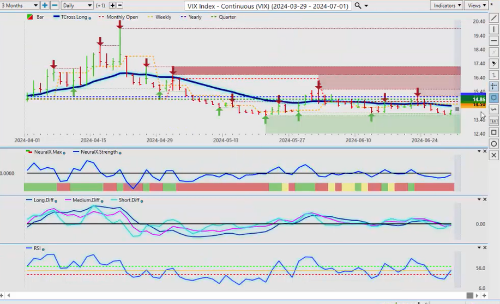The height and width of the screenshot is (304, 500).
Task: Click the grayed-out point drawing tool
Action: point(493,53)
